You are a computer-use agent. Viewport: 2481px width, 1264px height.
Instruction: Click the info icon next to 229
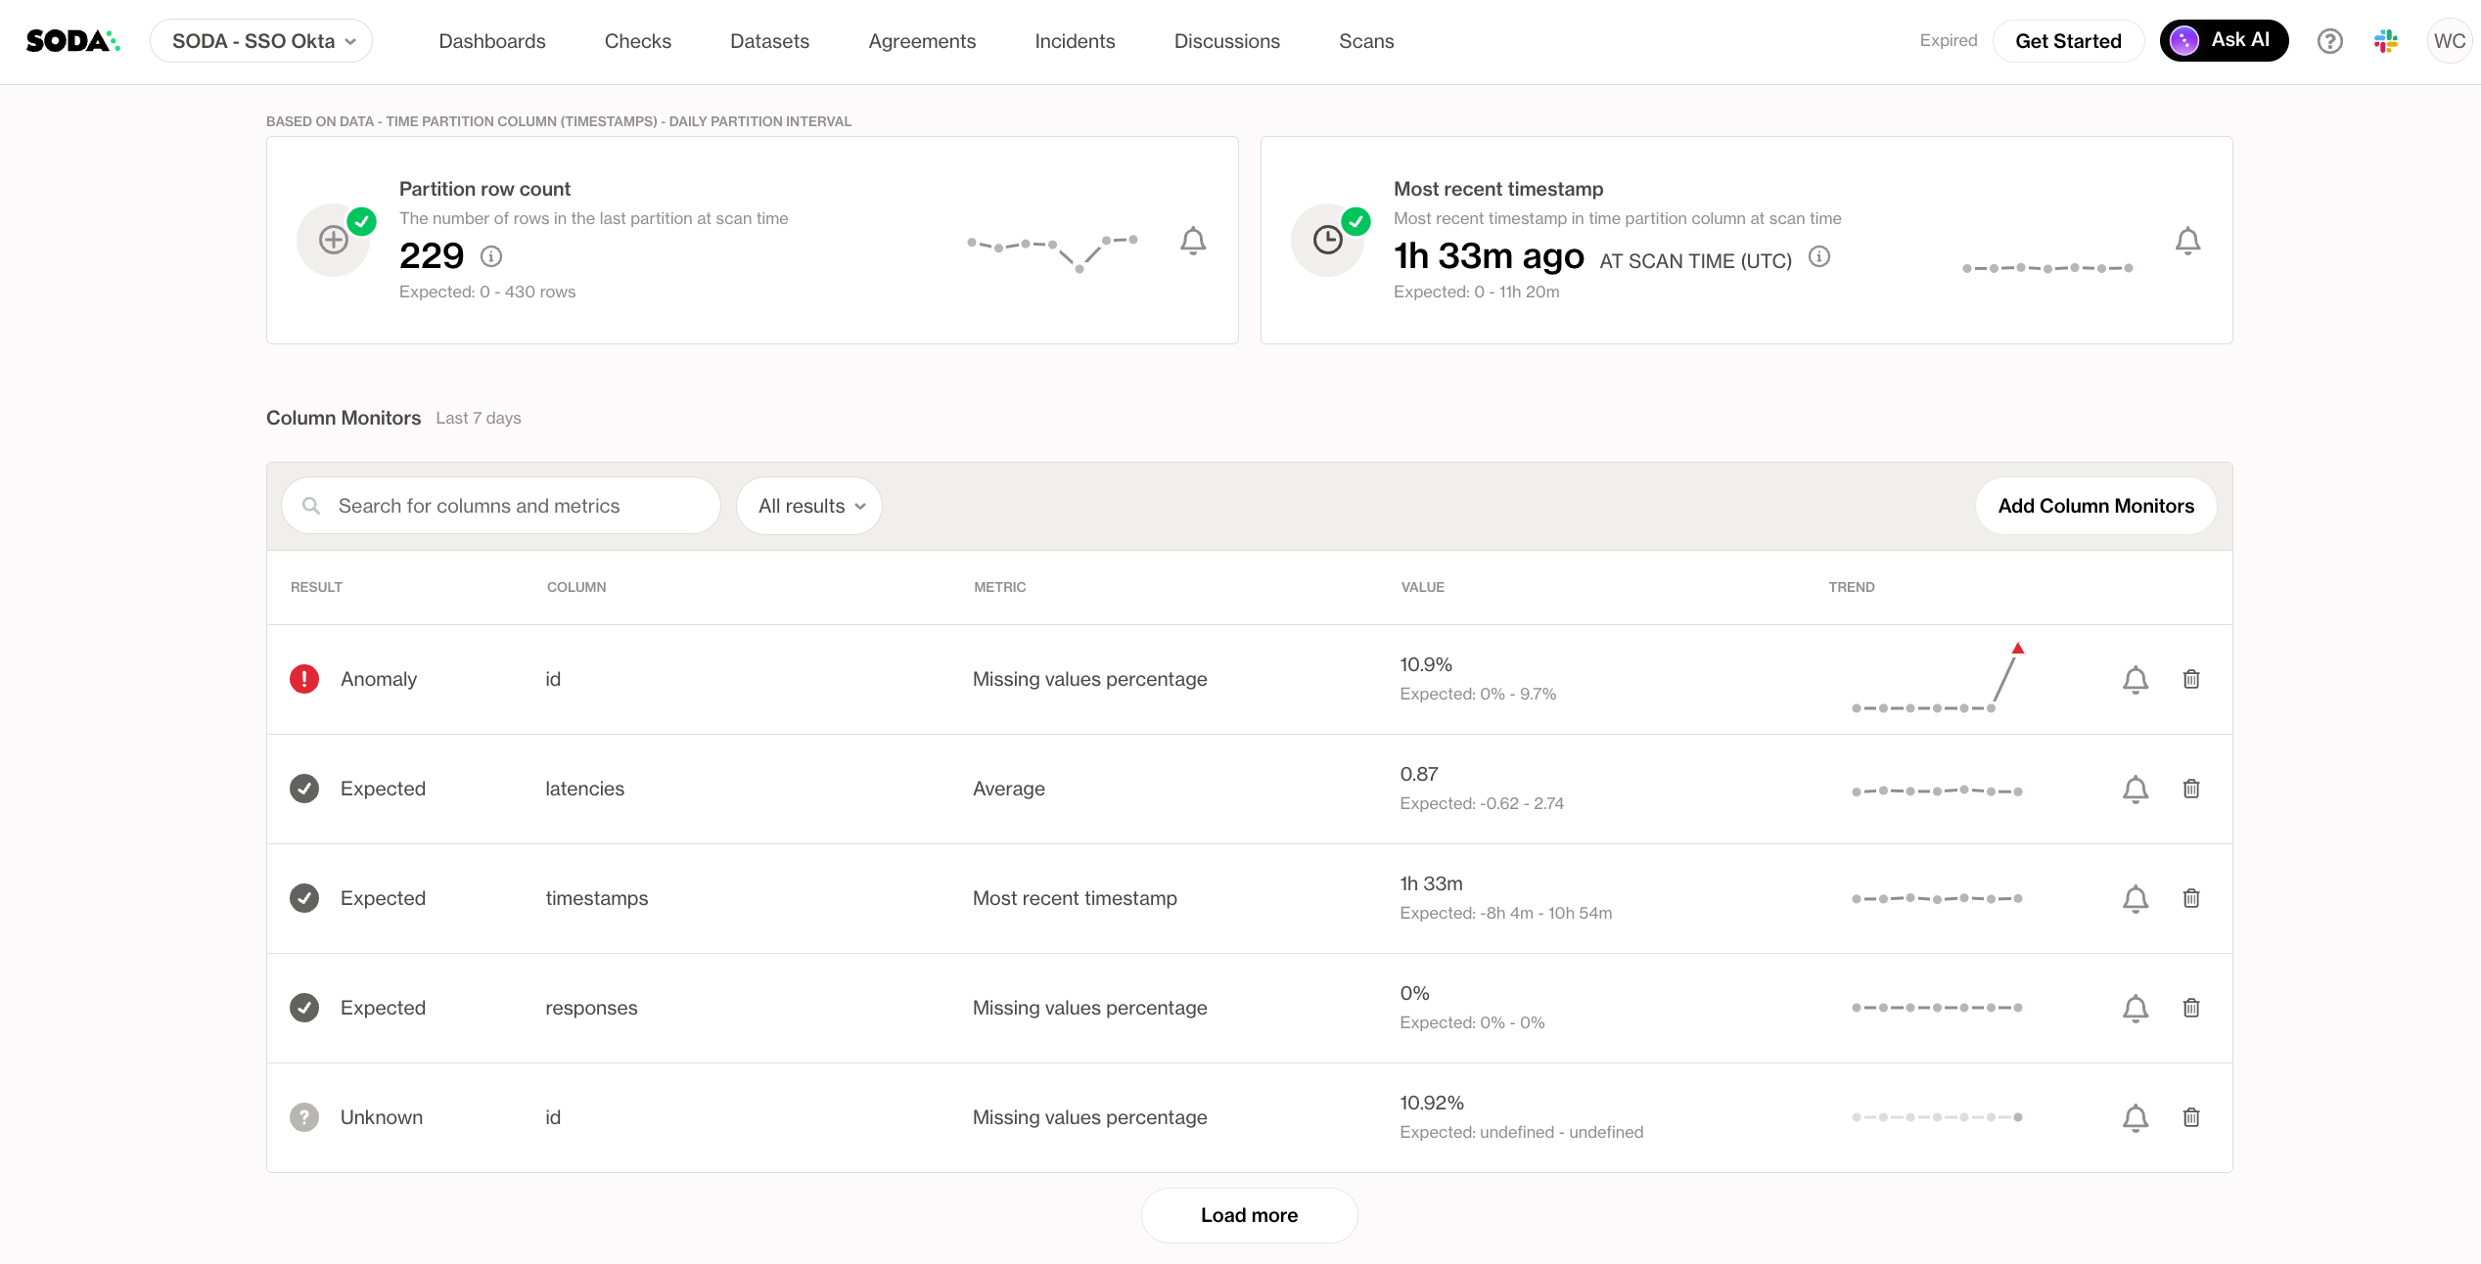(491, 256)
